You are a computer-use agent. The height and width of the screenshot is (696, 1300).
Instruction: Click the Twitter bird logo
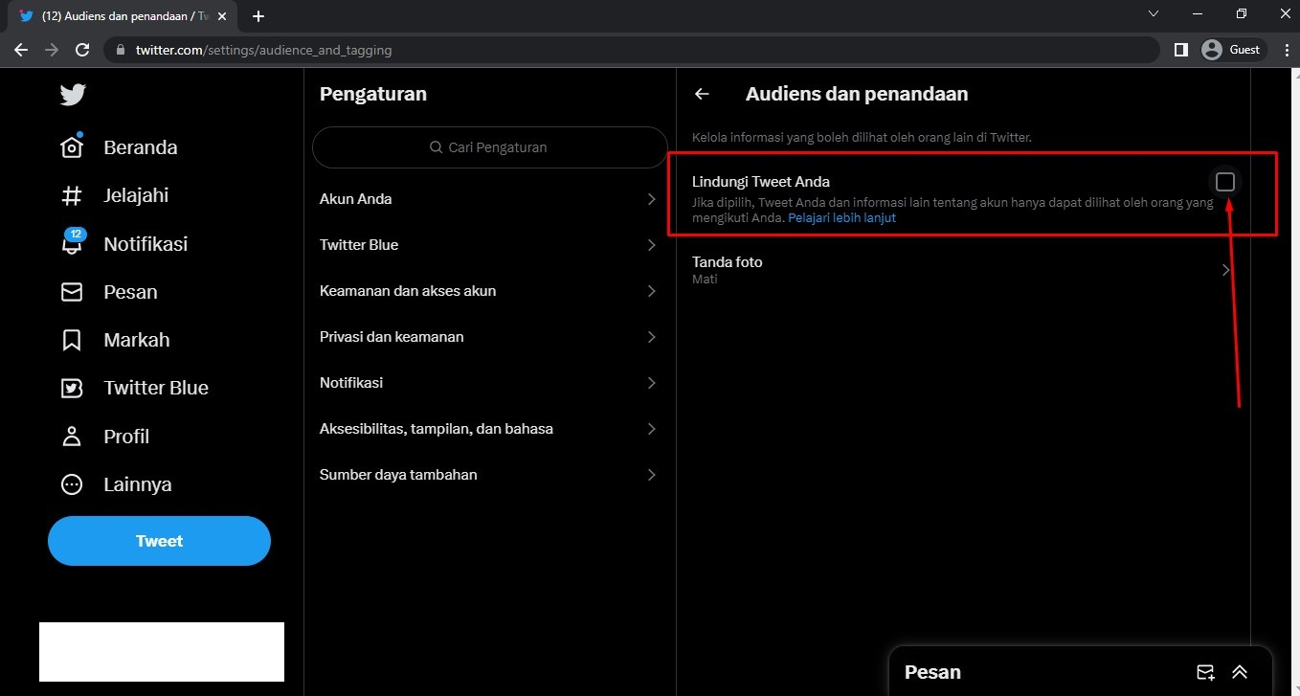coord(73,94)
